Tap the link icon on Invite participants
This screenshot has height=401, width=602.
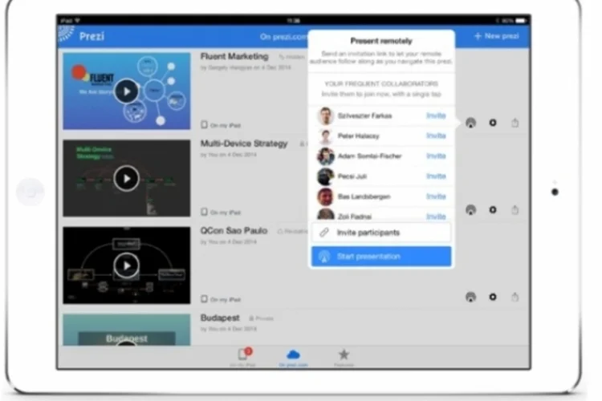(324, 232)
